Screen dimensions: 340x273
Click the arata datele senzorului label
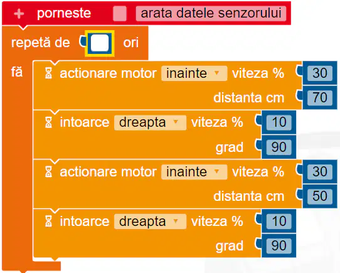[211, 13]
